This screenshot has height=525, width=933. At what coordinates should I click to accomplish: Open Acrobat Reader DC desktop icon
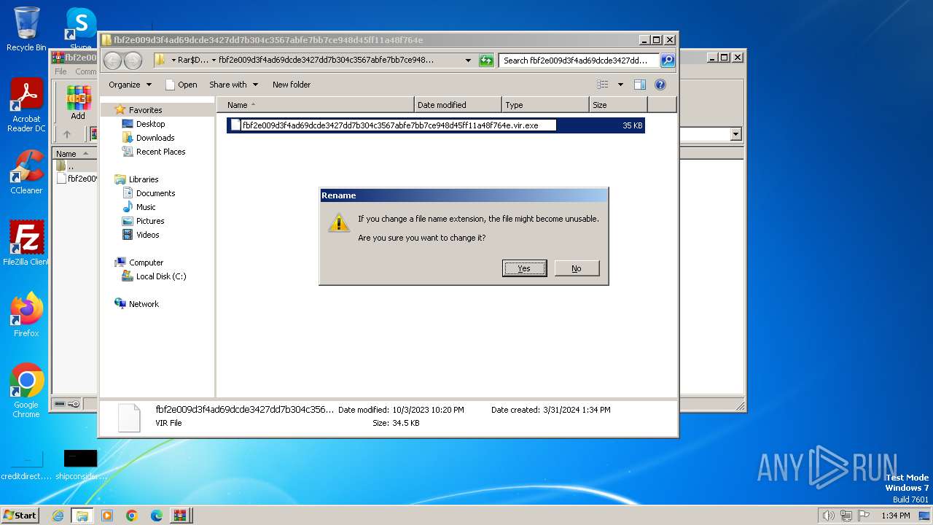[26, 106]
